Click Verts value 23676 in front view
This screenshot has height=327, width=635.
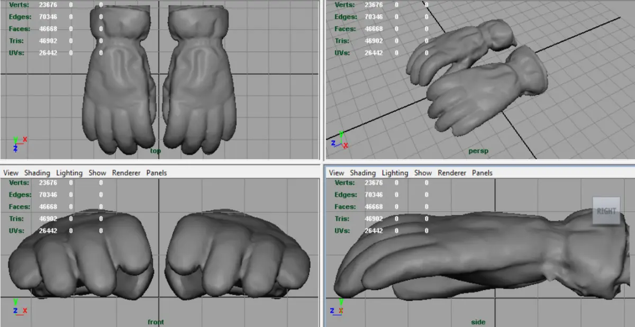click(x=48, y=183)
